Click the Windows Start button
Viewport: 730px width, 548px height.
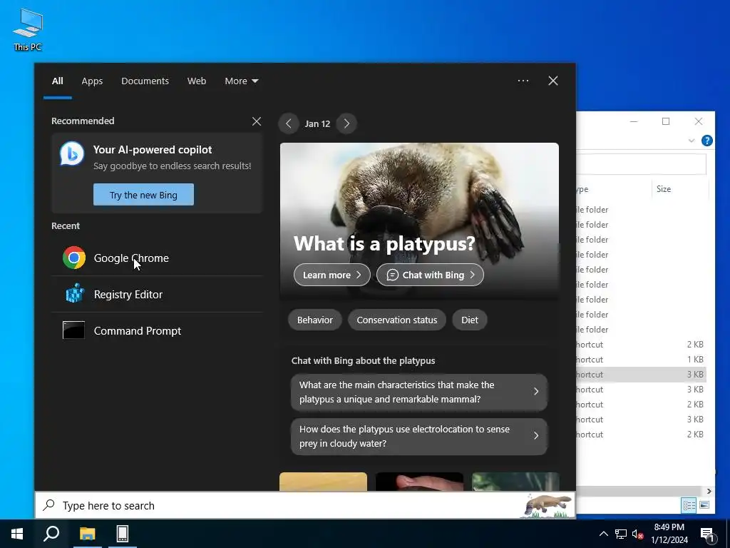pos(17,534)
